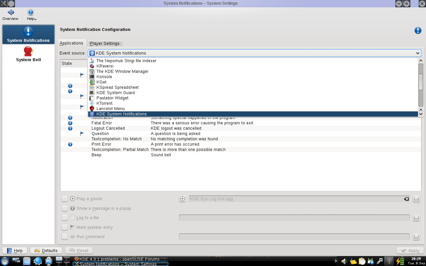Browse for a command to run
Viewport: 426px width, 266px height.
416,237
